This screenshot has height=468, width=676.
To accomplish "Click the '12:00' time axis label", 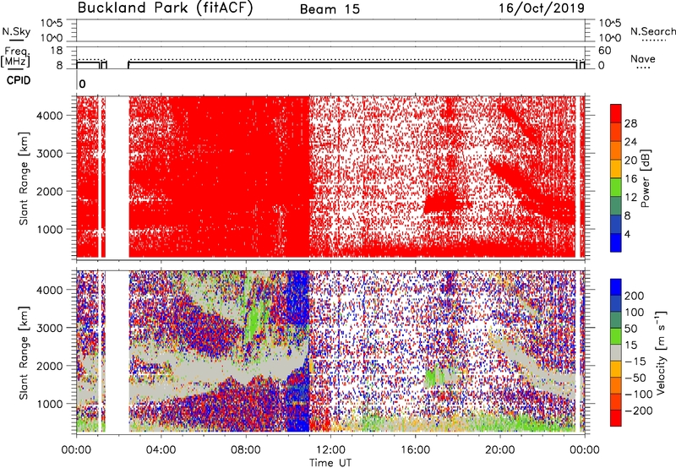I will pos(330,450).
